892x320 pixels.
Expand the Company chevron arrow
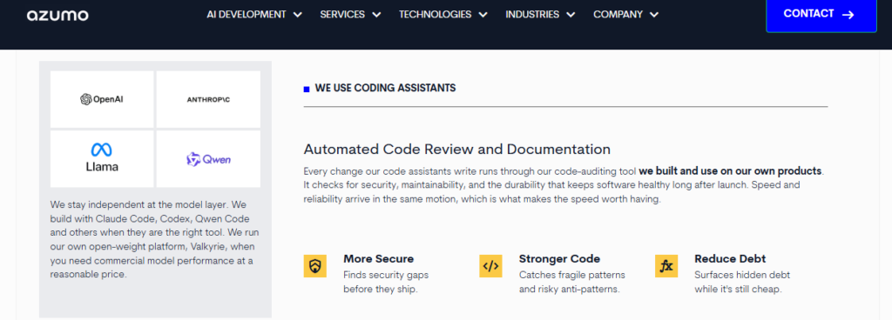point(654,16)
